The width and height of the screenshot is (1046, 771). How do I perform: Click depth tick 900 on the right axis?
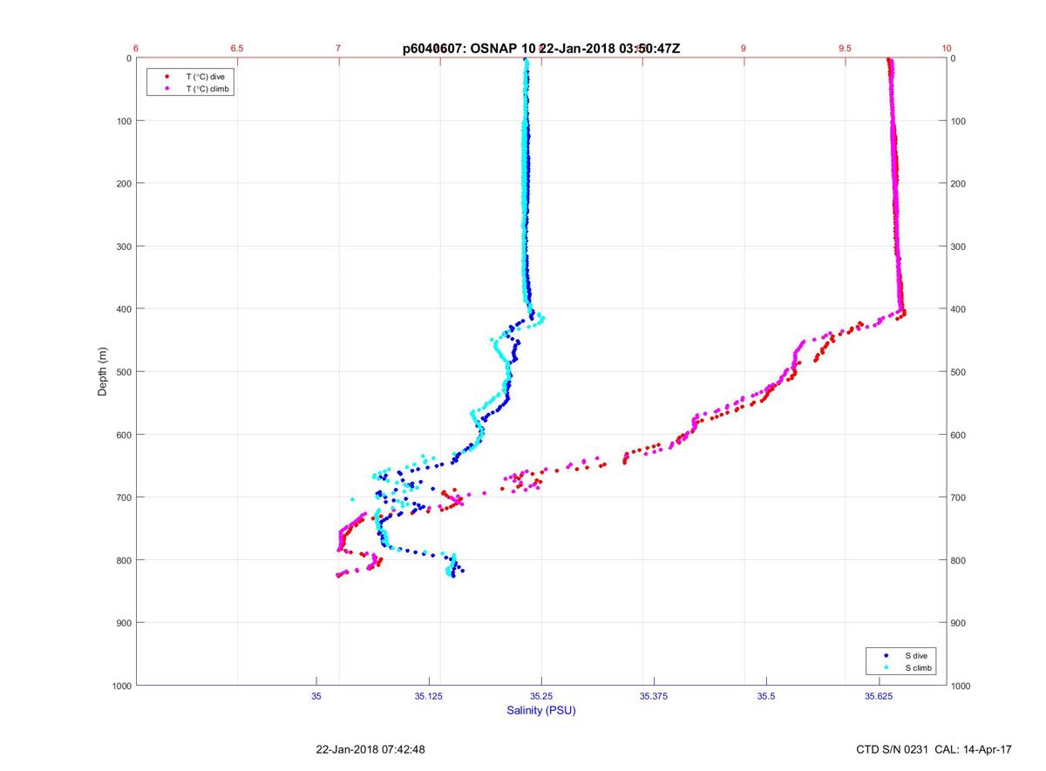960,623
